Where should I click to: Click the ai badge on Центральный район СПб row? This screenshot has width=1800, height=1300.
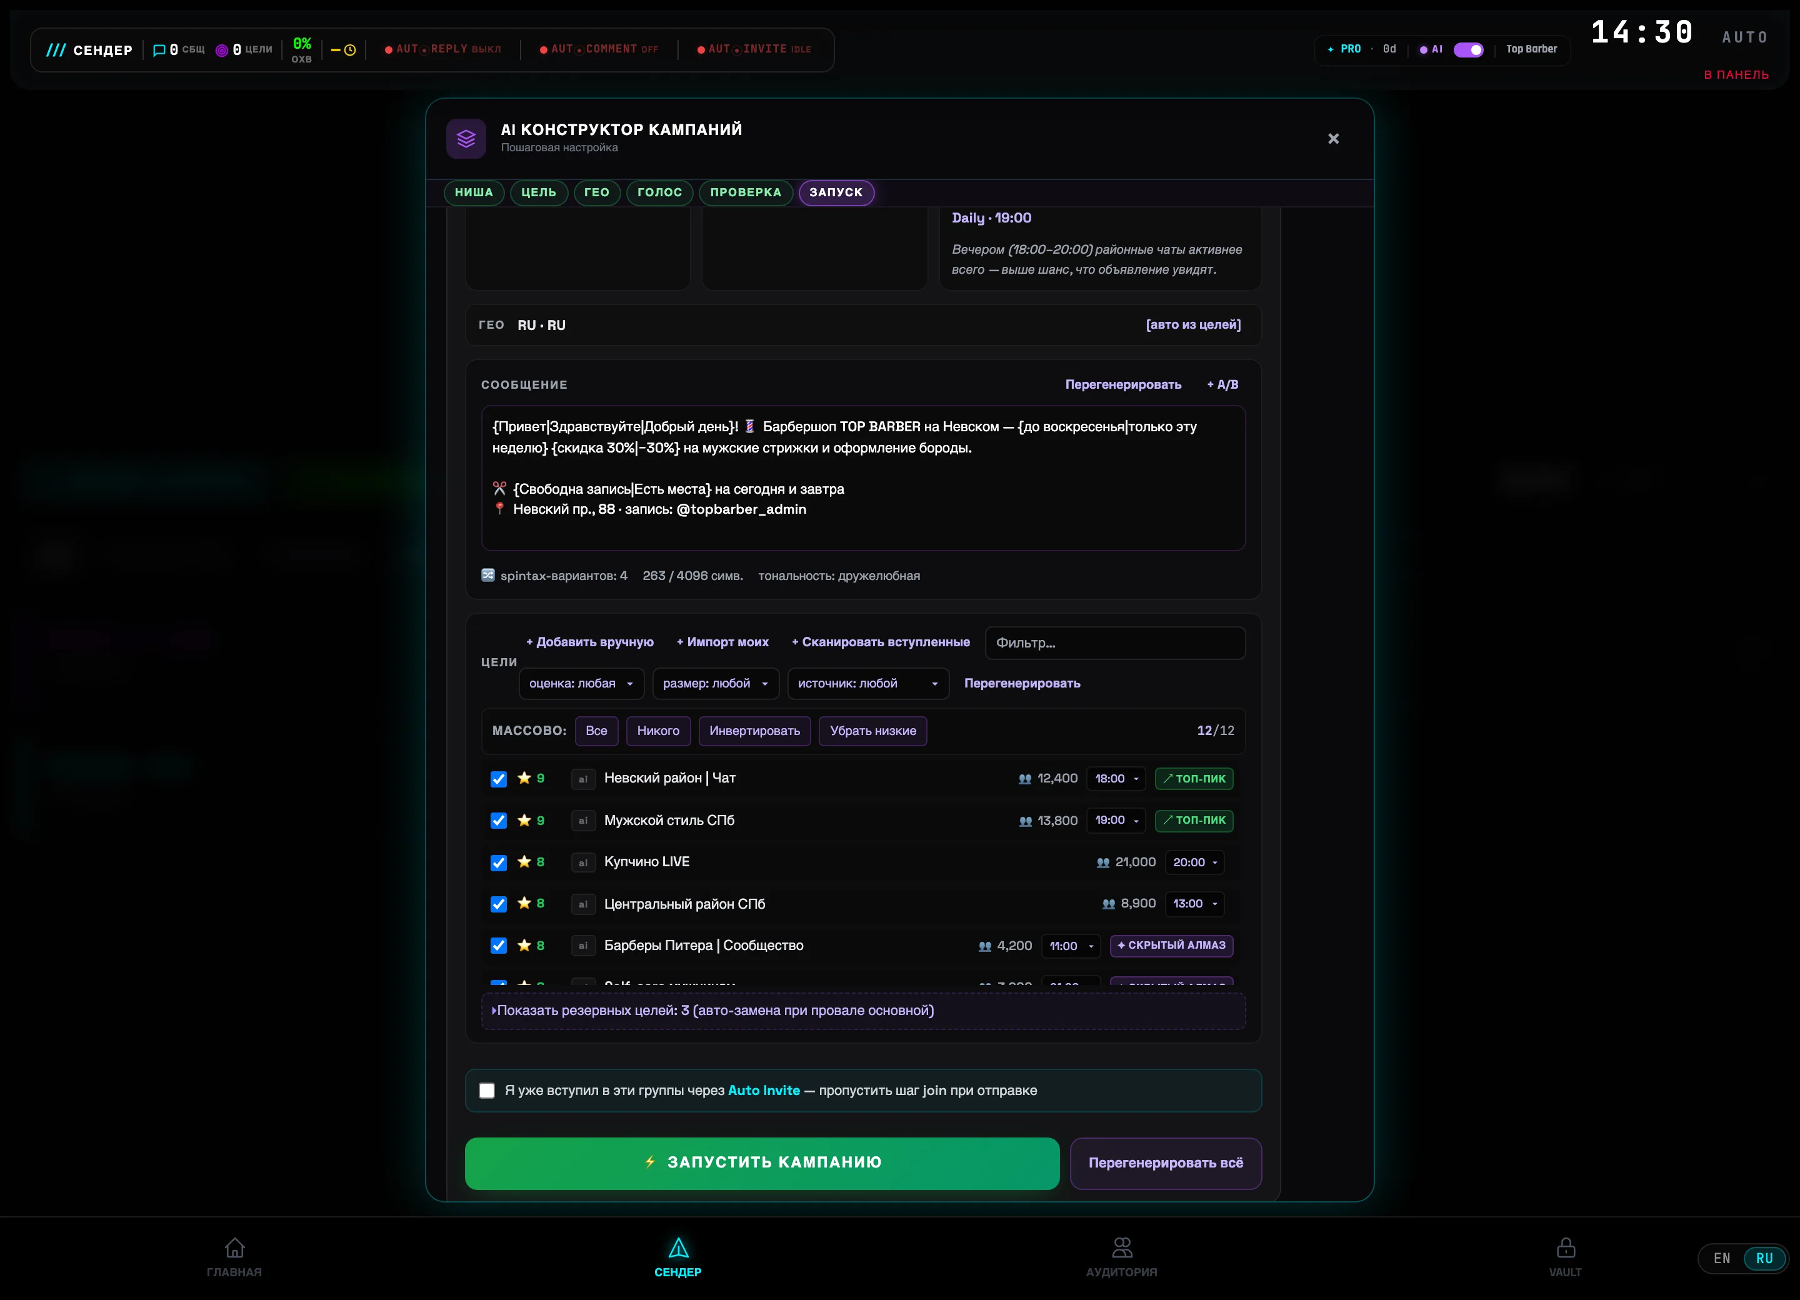pyautogui.click(x=583, y=904)
